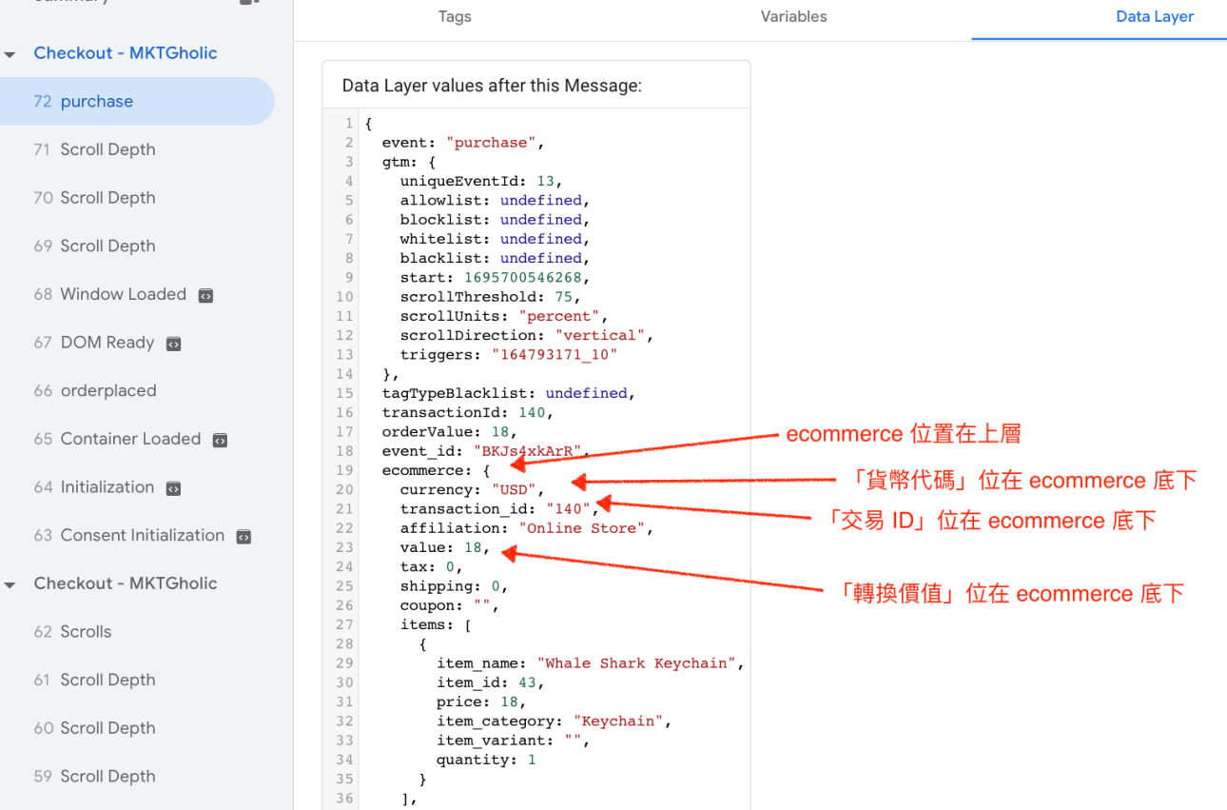Click the triggers "164793171_10" value
This screenshot has height=810, width=1227.
555,354
